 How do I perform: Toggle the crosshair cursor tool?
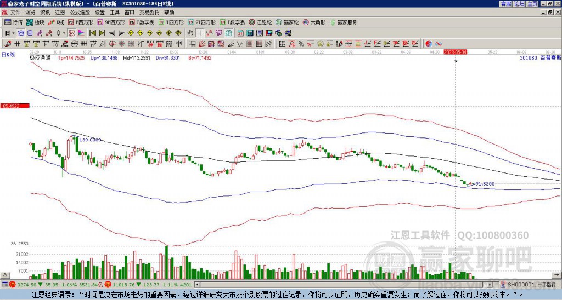click(x=200, y=33)
